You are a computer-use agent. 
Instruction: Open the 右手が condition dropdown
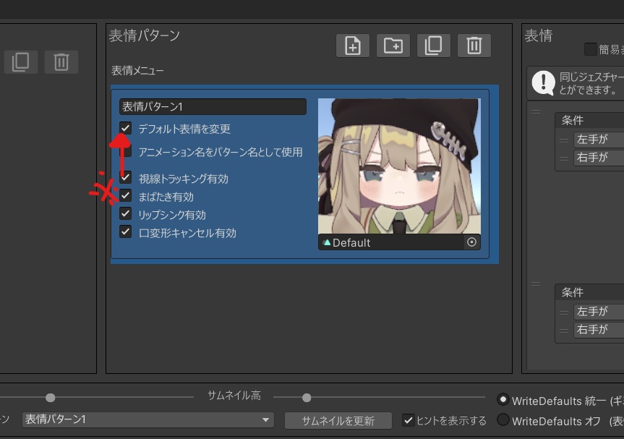[598, 158]
